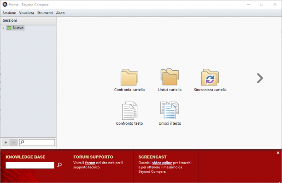Viewport: 282px width, 183px height.
Task: Expand the Nuovo tree node
Action: pyautogui.click(x=3, y=28)
